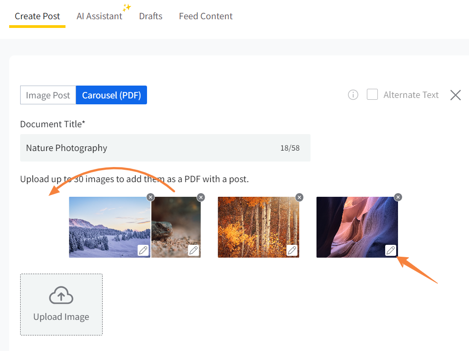Edit the lizard image
This screenshot has height=351, width=469.
tap(194, 250)
